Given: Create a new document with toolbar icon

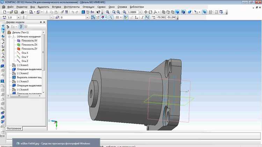Looking at the screenshot, I should click(x=5, y=12).
